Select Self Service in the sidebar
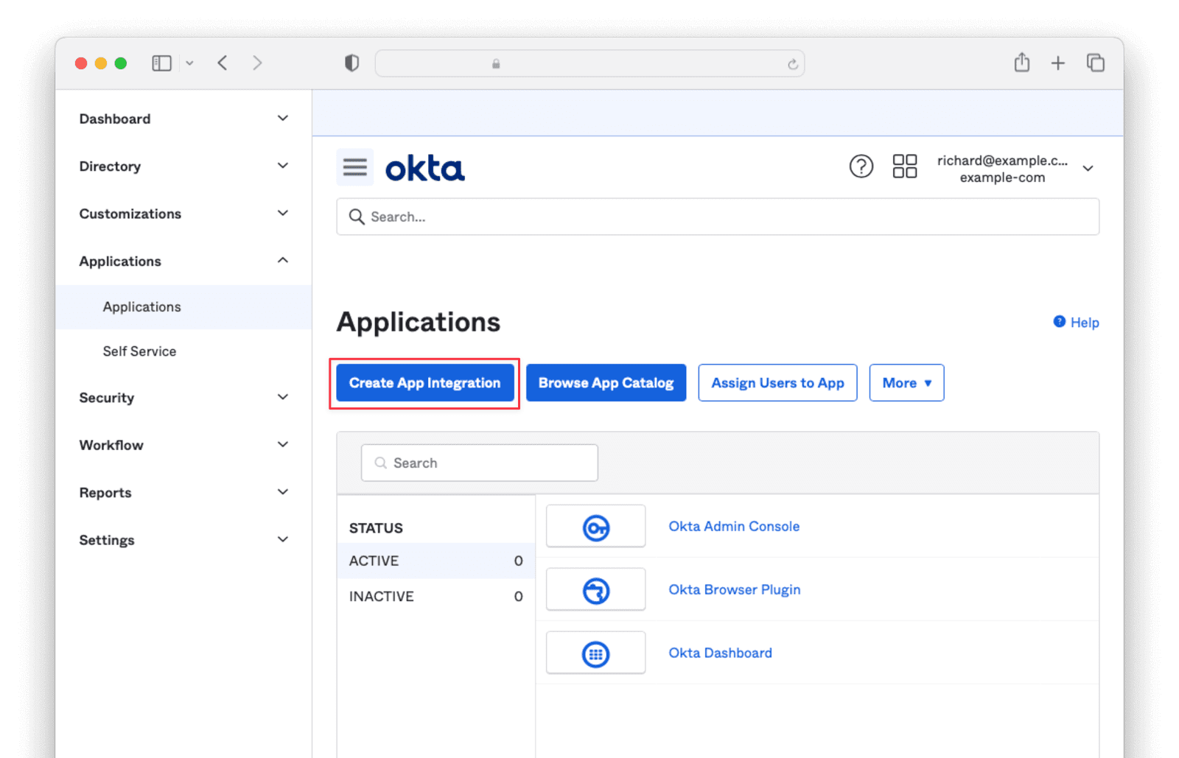This screenshot has height=758, width=1179. tap(139, 351)
